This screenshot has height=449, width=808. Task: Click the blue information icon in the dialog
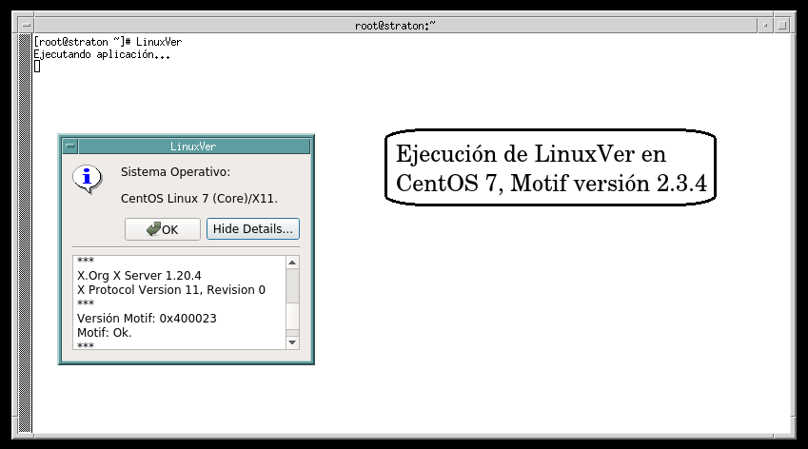click(x=88, y=179)
